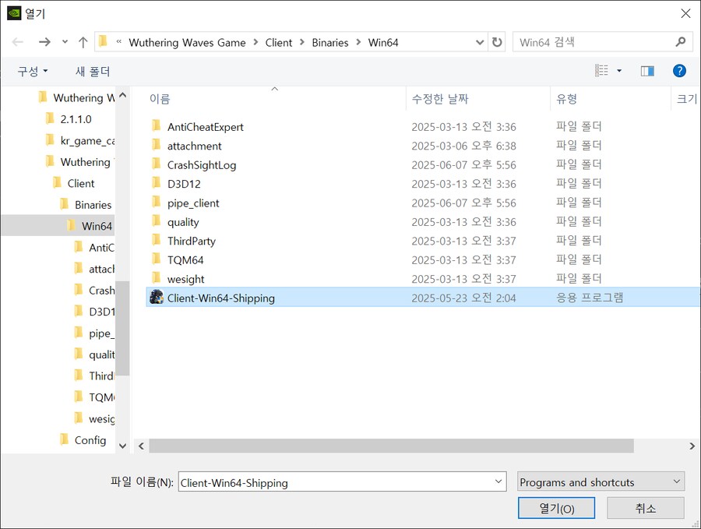Click the NVIDIA icon in title bar

coord(14,13)
